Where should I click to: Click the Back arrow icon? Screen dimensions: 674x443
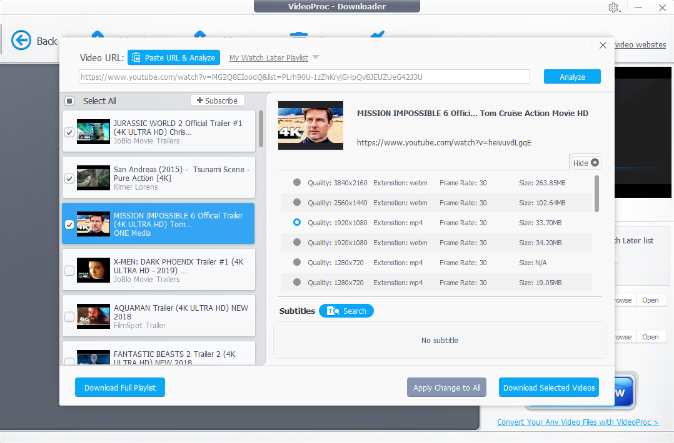click(21, 41)
